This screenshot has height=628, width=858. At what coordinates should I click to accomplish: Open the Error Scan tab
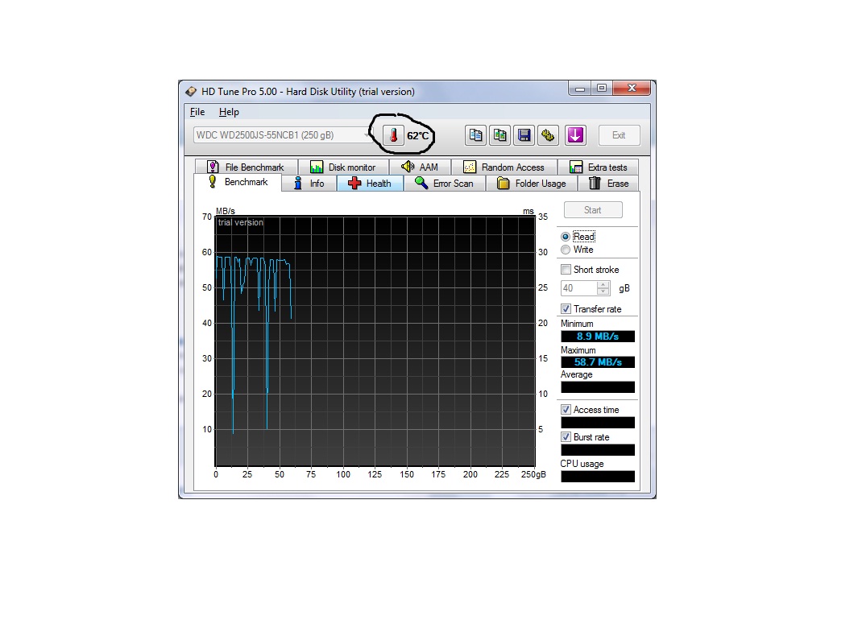[x=445, y=184]
